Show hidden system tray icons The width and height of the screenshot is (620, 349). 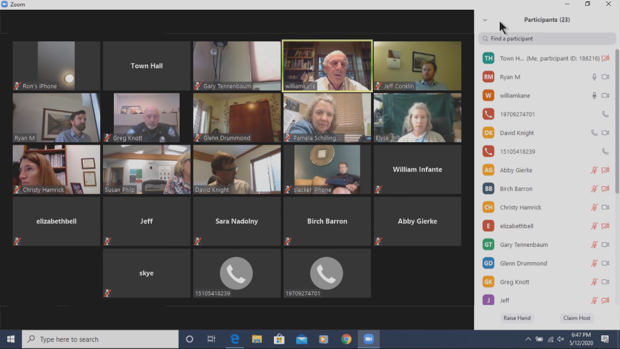[528, 339]
